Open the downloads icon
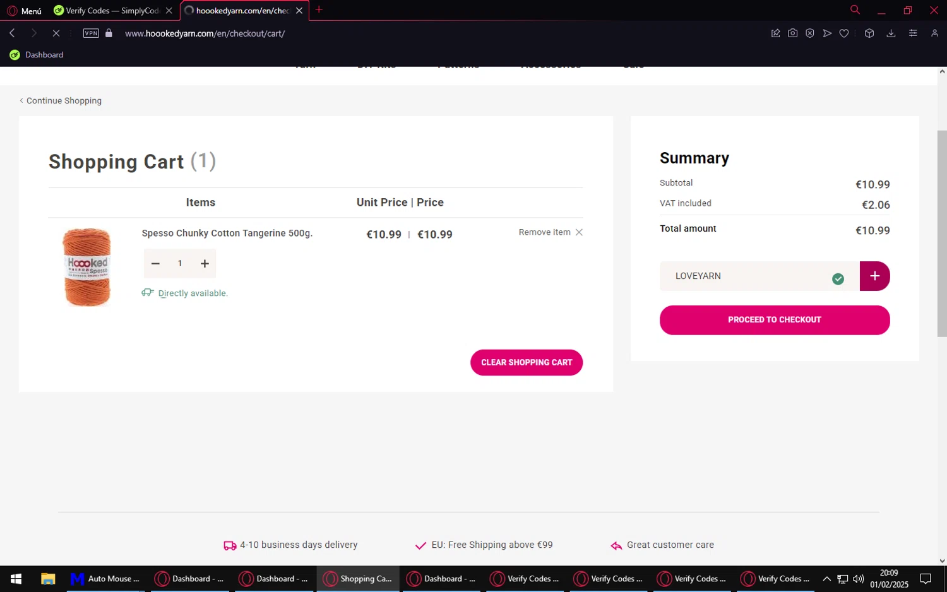 coord(891,33)
